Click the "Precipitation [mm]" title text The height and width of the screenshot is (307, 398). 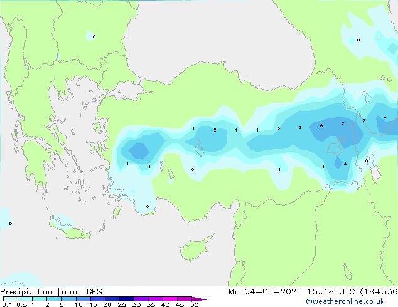pos(41,292)
